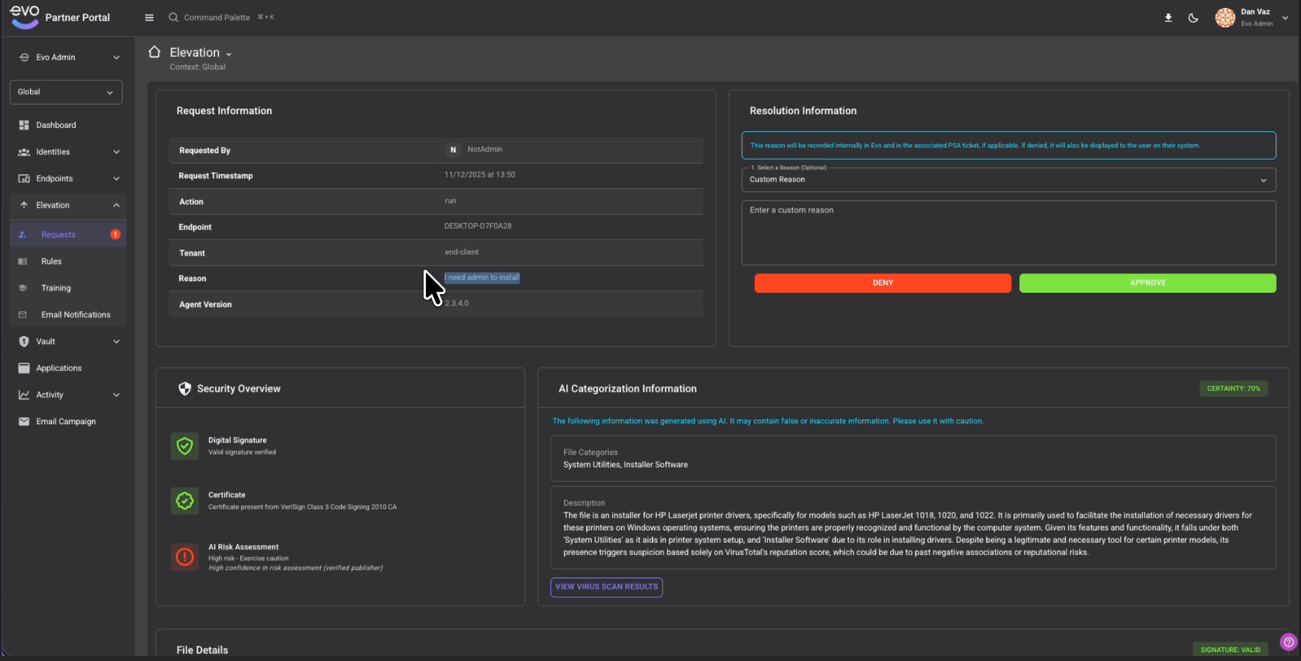Approve the elevation request

[1147, 283]
